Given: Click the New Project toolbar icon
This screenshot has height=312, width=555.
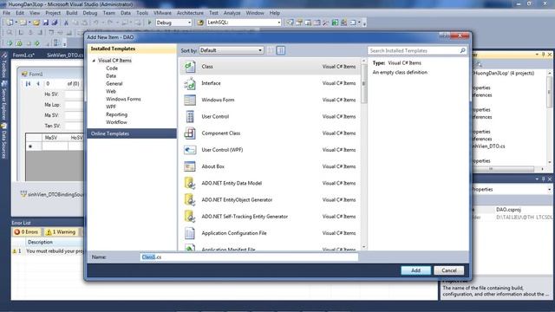Looking at the screenshot, I should (10, 23).
